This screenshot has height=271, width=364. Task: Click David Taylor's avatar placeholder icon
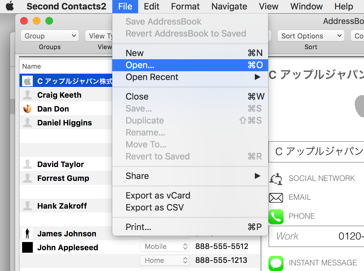[27, 164]
